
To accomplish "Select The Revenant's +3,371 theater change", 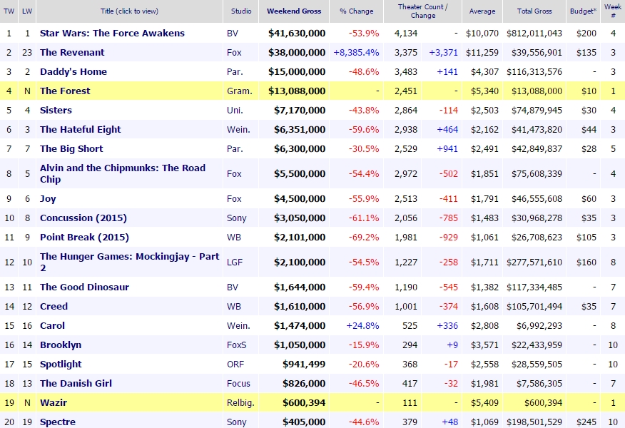I will (443, 52).
